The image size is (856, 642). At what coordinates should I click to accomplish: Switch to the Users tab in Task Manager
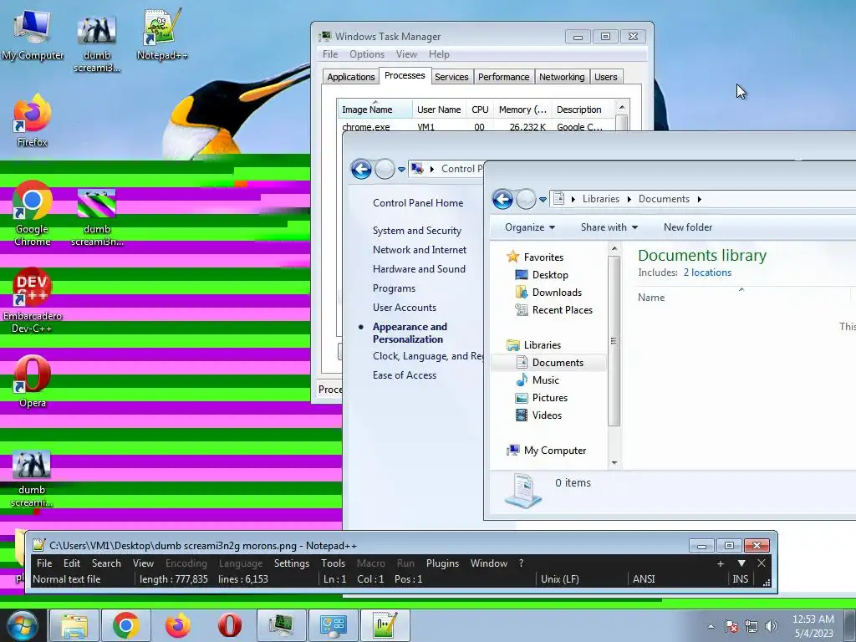coord(606,77)
